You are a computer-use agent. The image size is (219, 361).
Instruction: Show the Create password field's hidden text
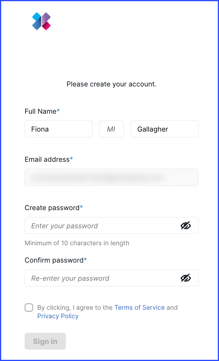point(186,226)
